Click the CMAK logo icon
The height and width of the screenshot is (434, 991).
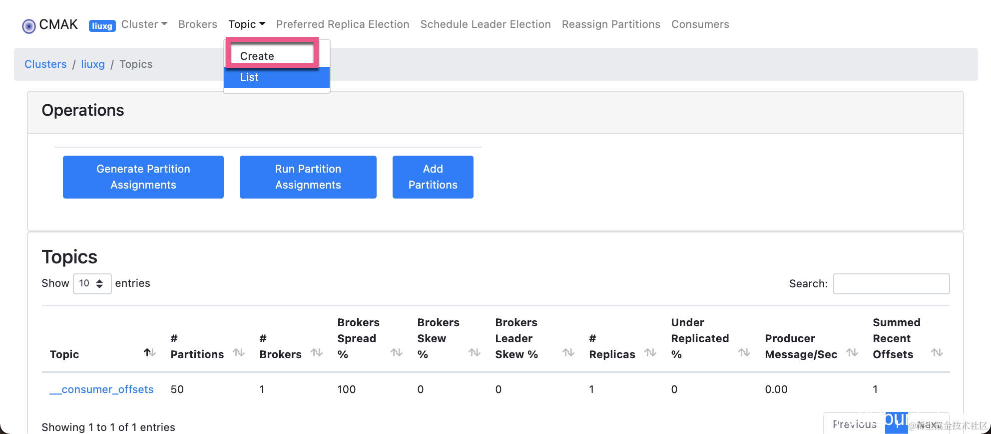point(29,25)
